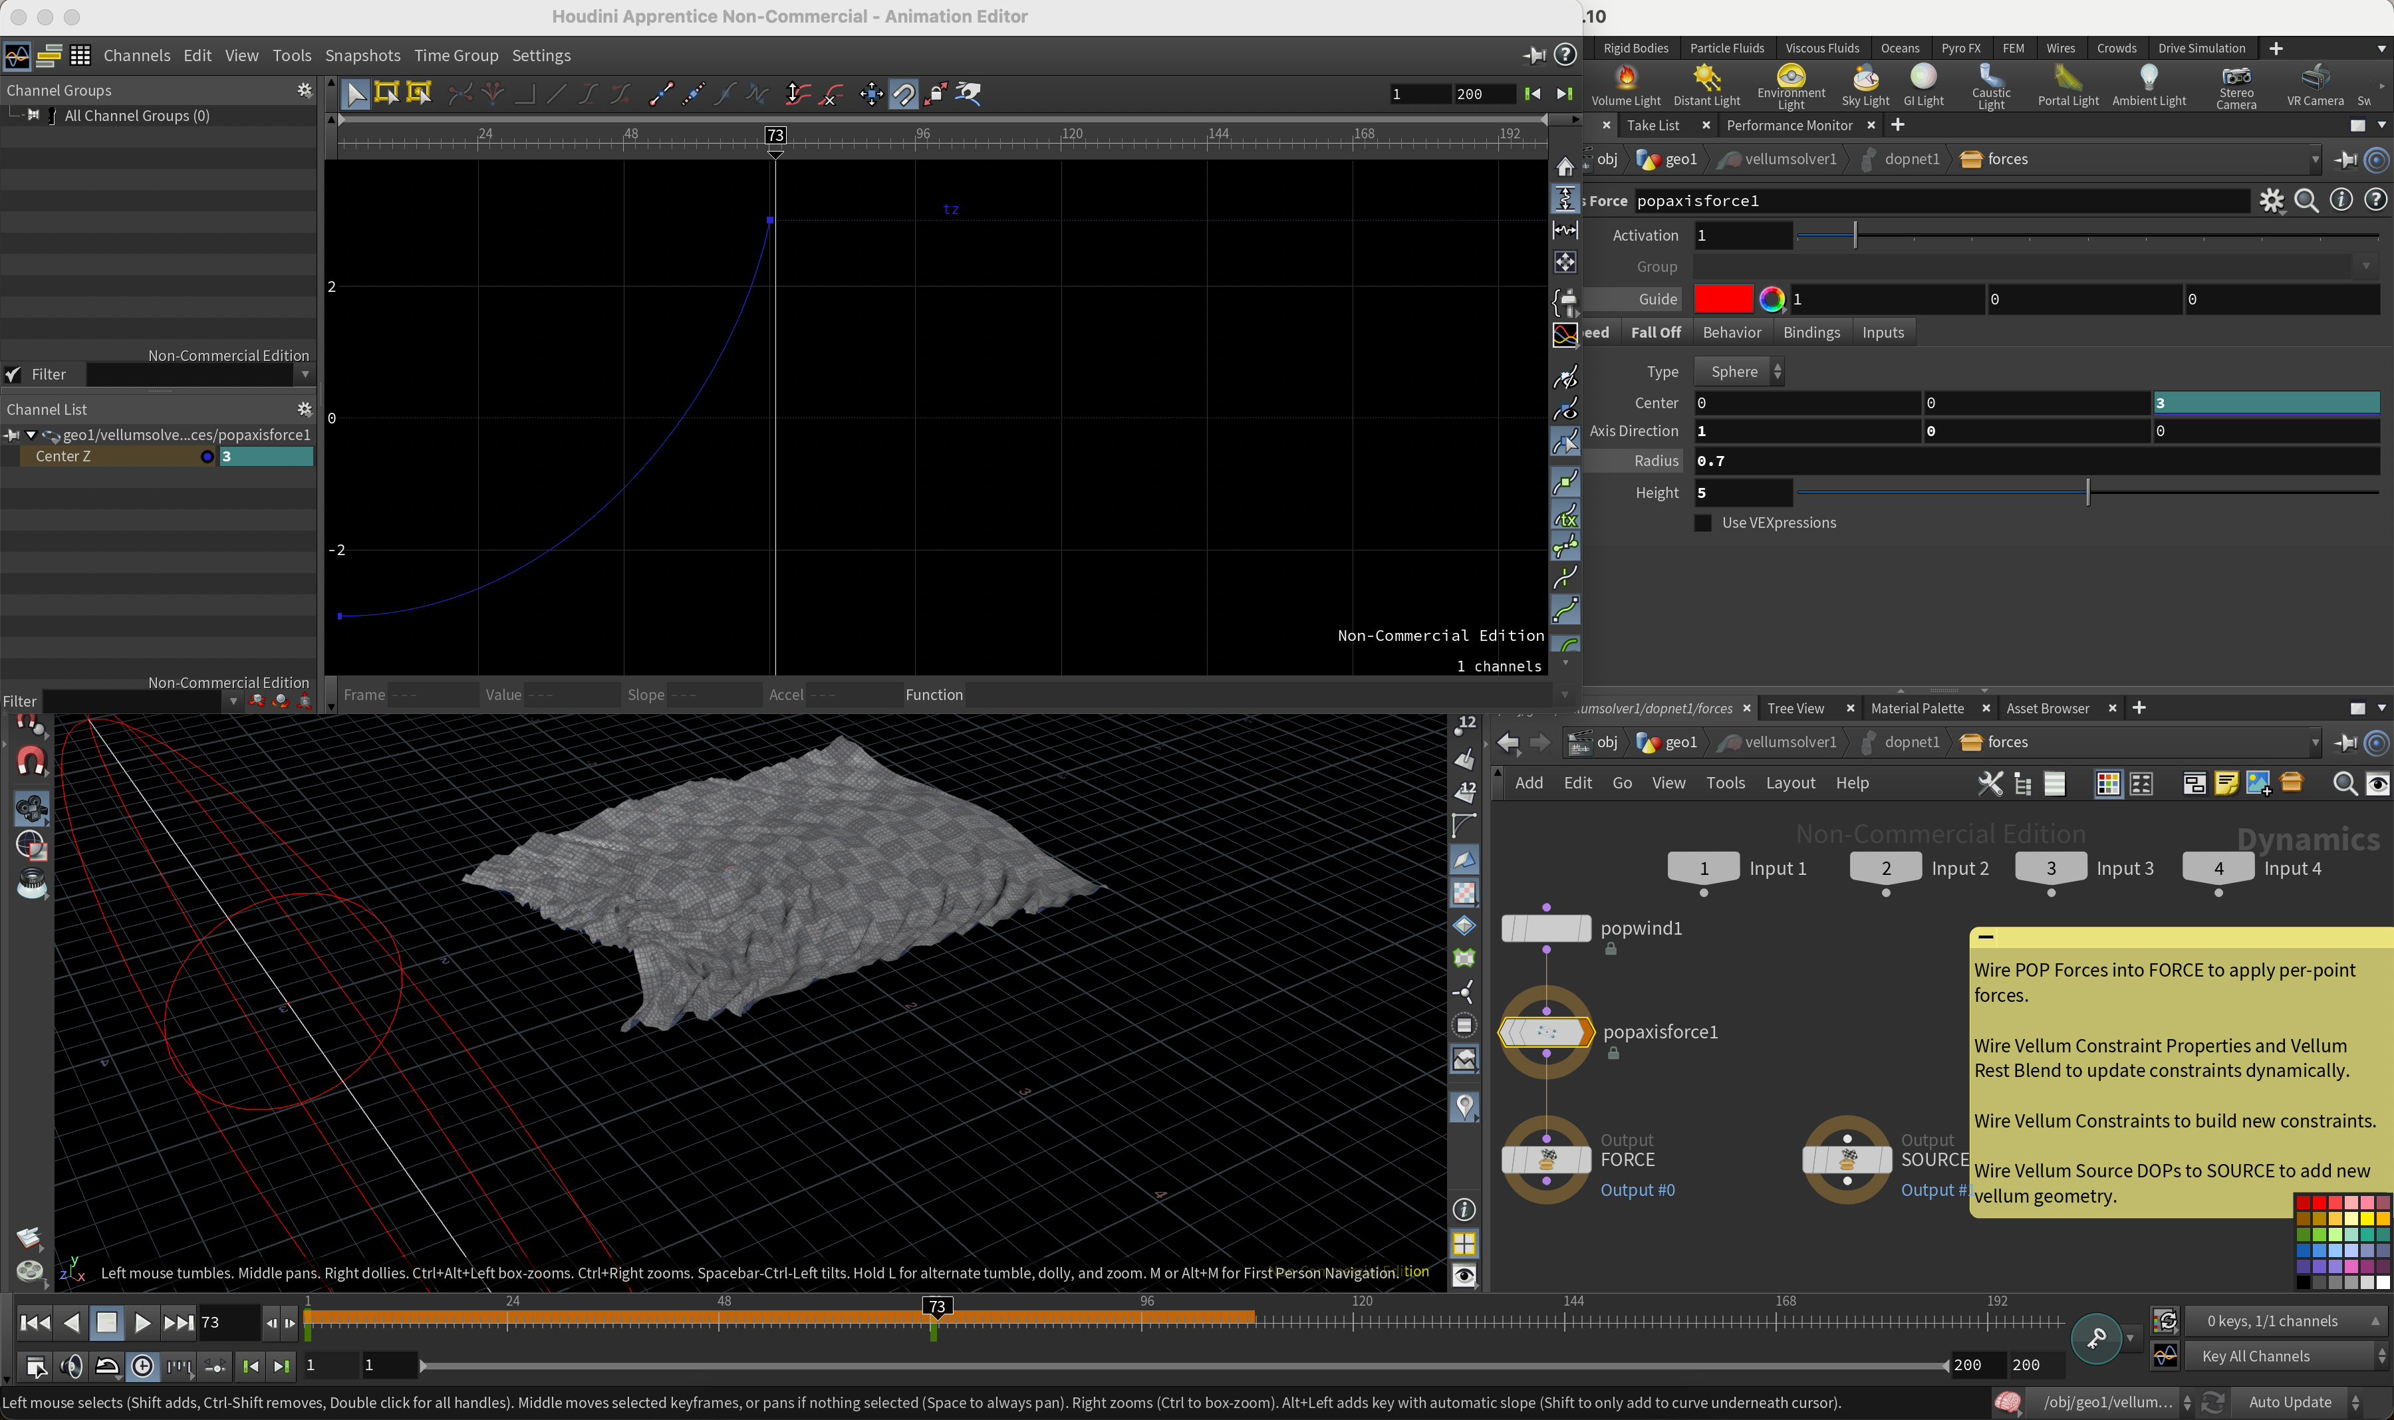Click the red Guide color swatch

[1723, 298]
